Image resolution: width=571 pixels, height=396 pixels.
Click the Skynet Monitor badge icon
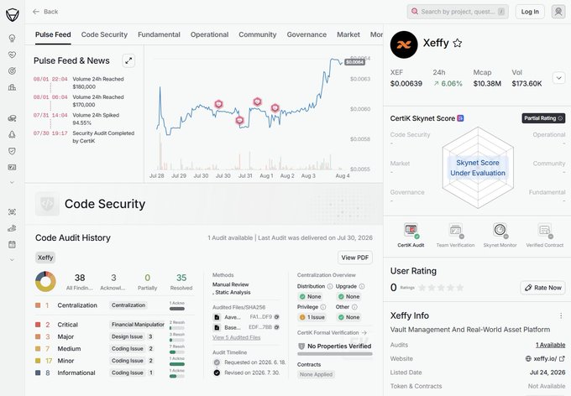click(x=500, y=231)
